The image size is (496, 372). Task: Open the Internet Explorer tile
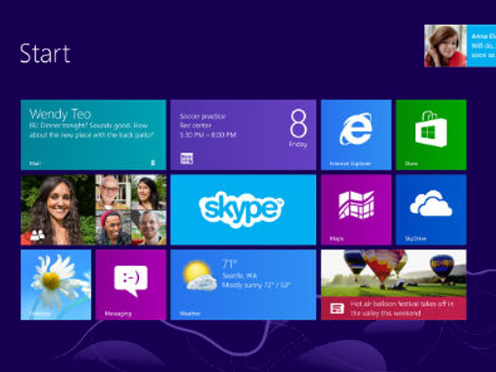coord(356,135)
